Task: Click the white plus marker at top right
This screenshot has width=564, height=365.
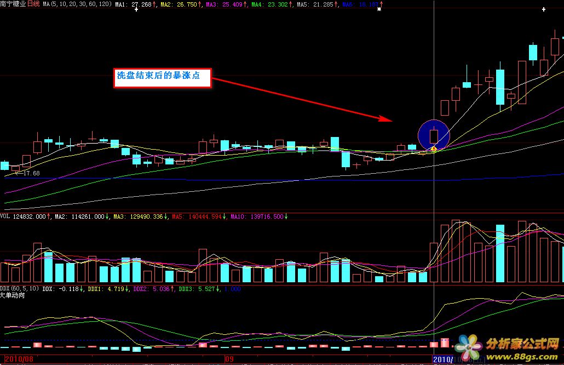Action: [544, 9]
